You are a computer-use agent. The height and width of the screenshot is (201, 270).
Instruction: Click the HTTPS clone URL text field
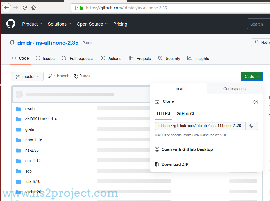tap(200, 126)
